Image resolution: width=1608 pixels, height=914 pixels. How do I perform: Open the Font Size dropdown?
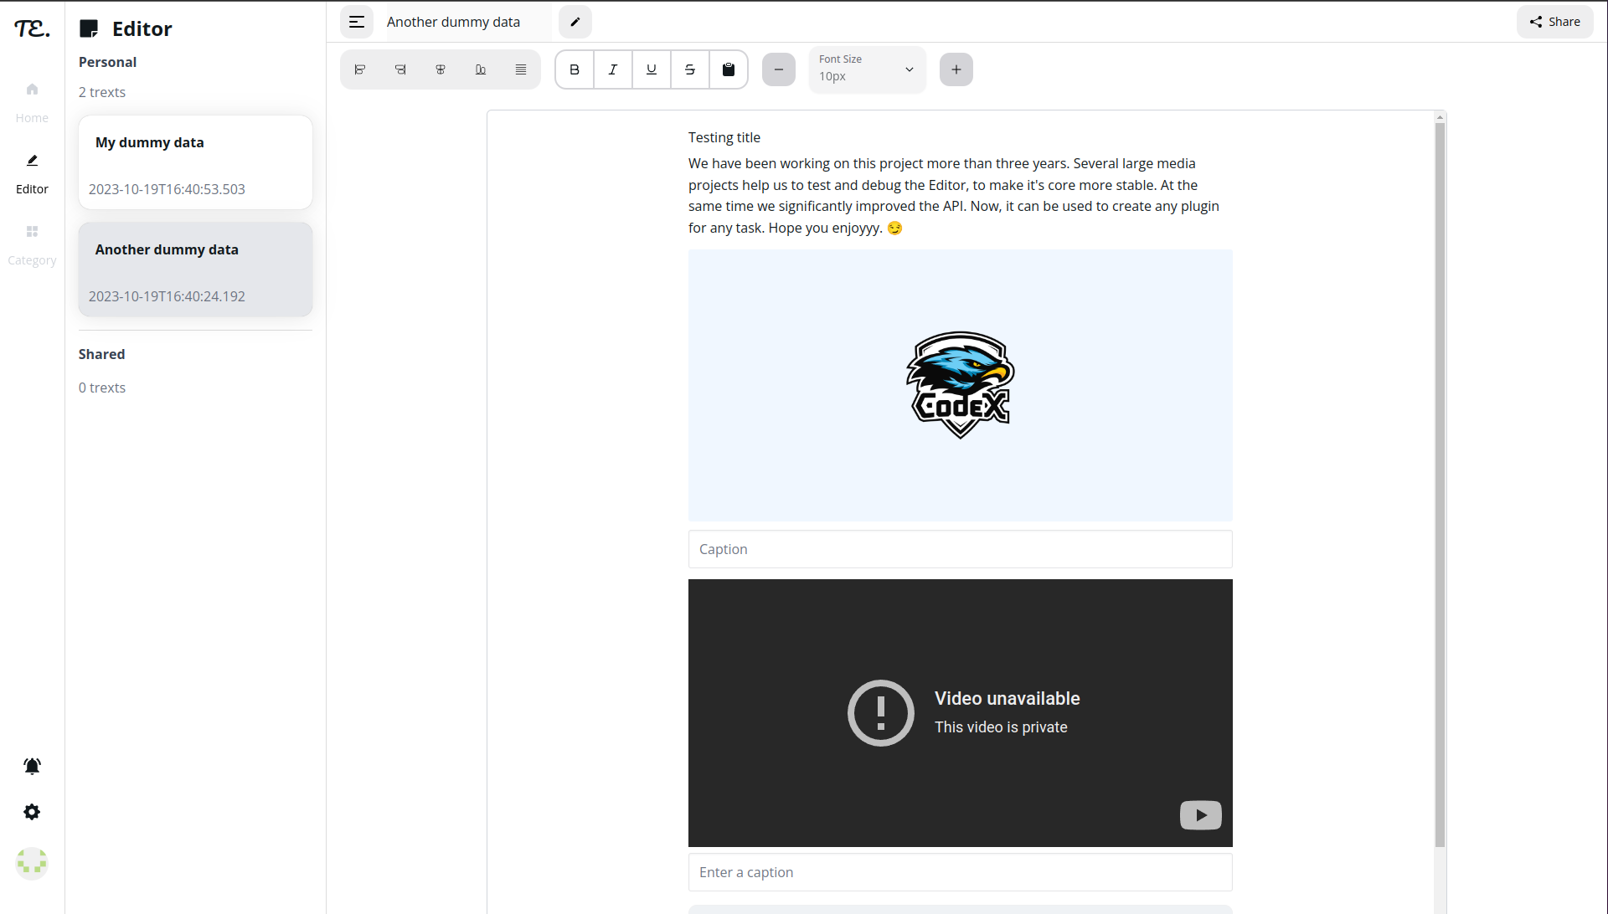pos(867,69)
